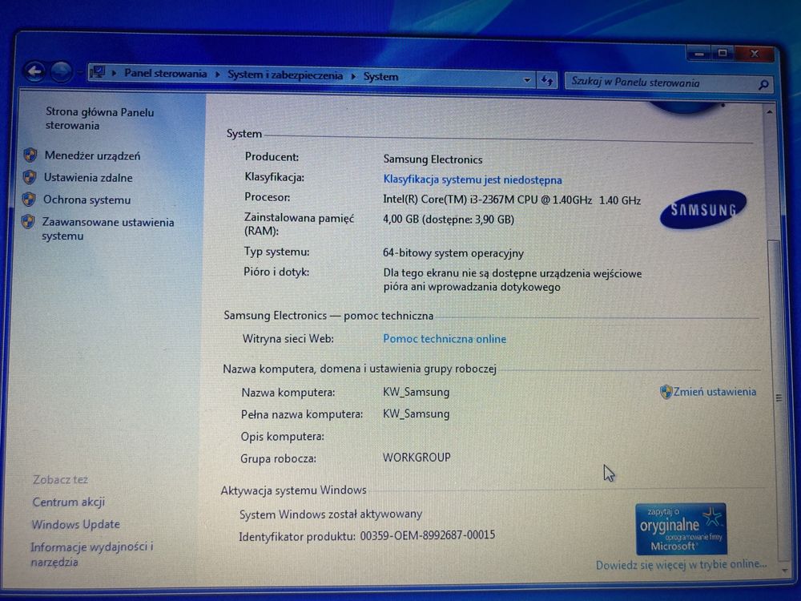
Task: Click Klasyfikacja systemu jest niedostępna link
Action: (x=473, y=179)
